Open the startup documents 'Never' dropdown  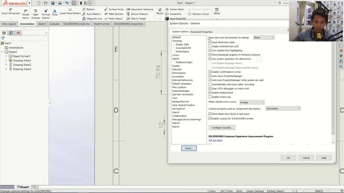[x=264, y=38]
